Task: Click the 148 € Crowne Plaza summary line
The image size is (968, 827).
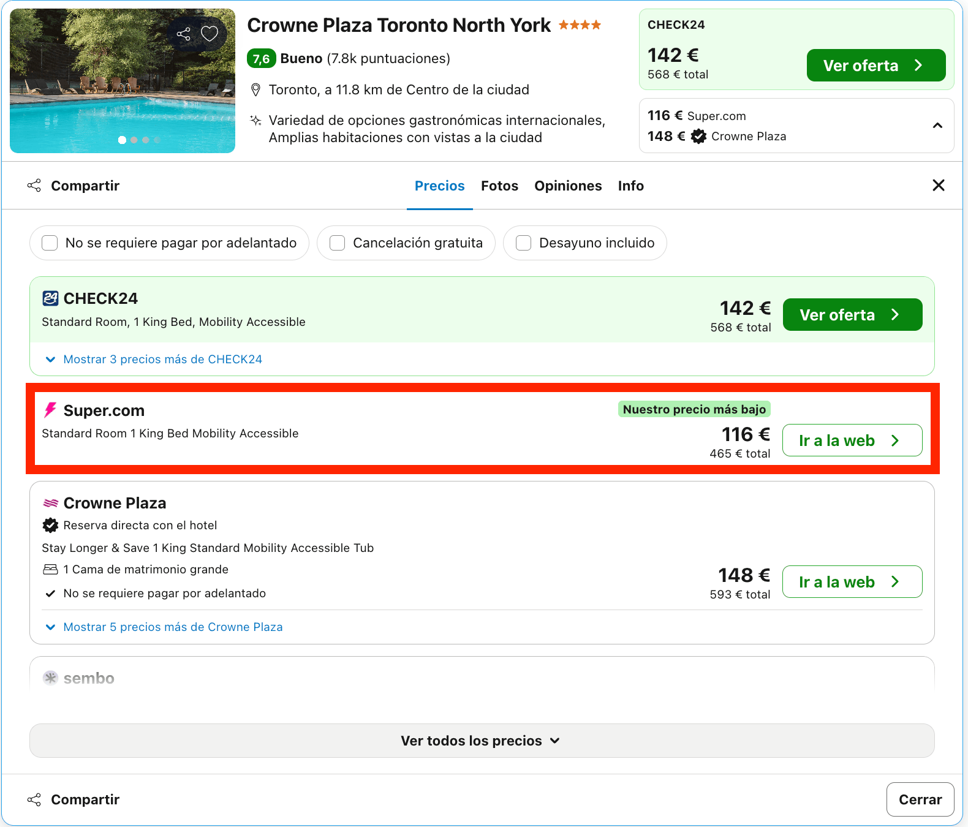Action: (x=717, y=137)
